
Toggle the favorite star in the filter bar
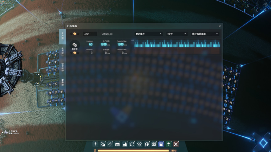pos(75,34)
